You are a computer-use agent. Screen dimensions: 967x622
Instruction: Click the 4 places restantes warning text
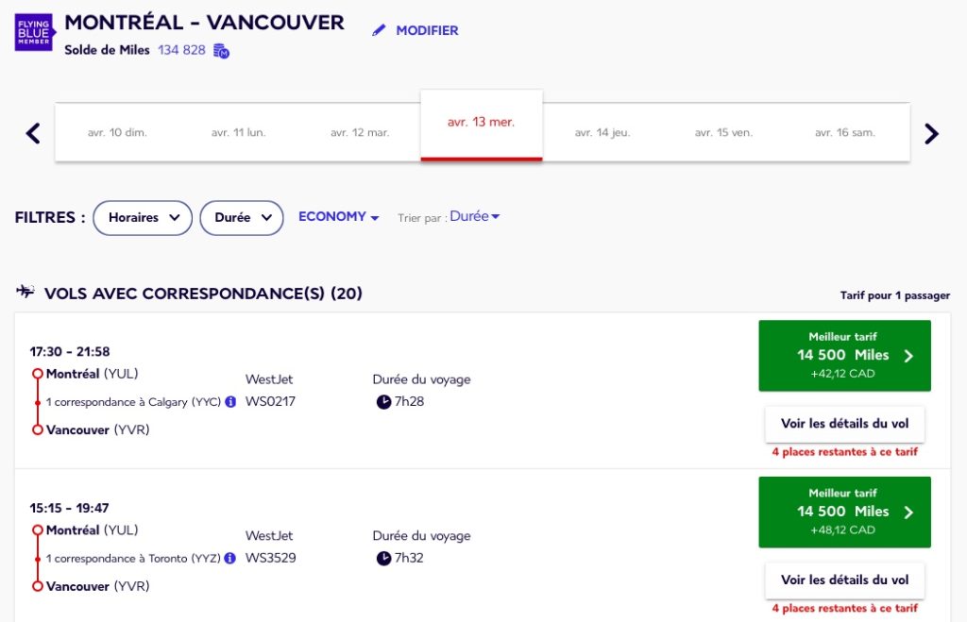pos(843,451)
